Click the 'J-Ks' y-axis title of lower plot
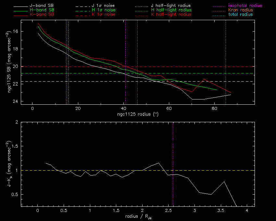 click(x=9, y=164)
